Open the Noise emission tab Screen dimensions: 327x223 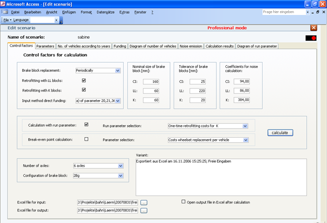[x=191, y=46]
